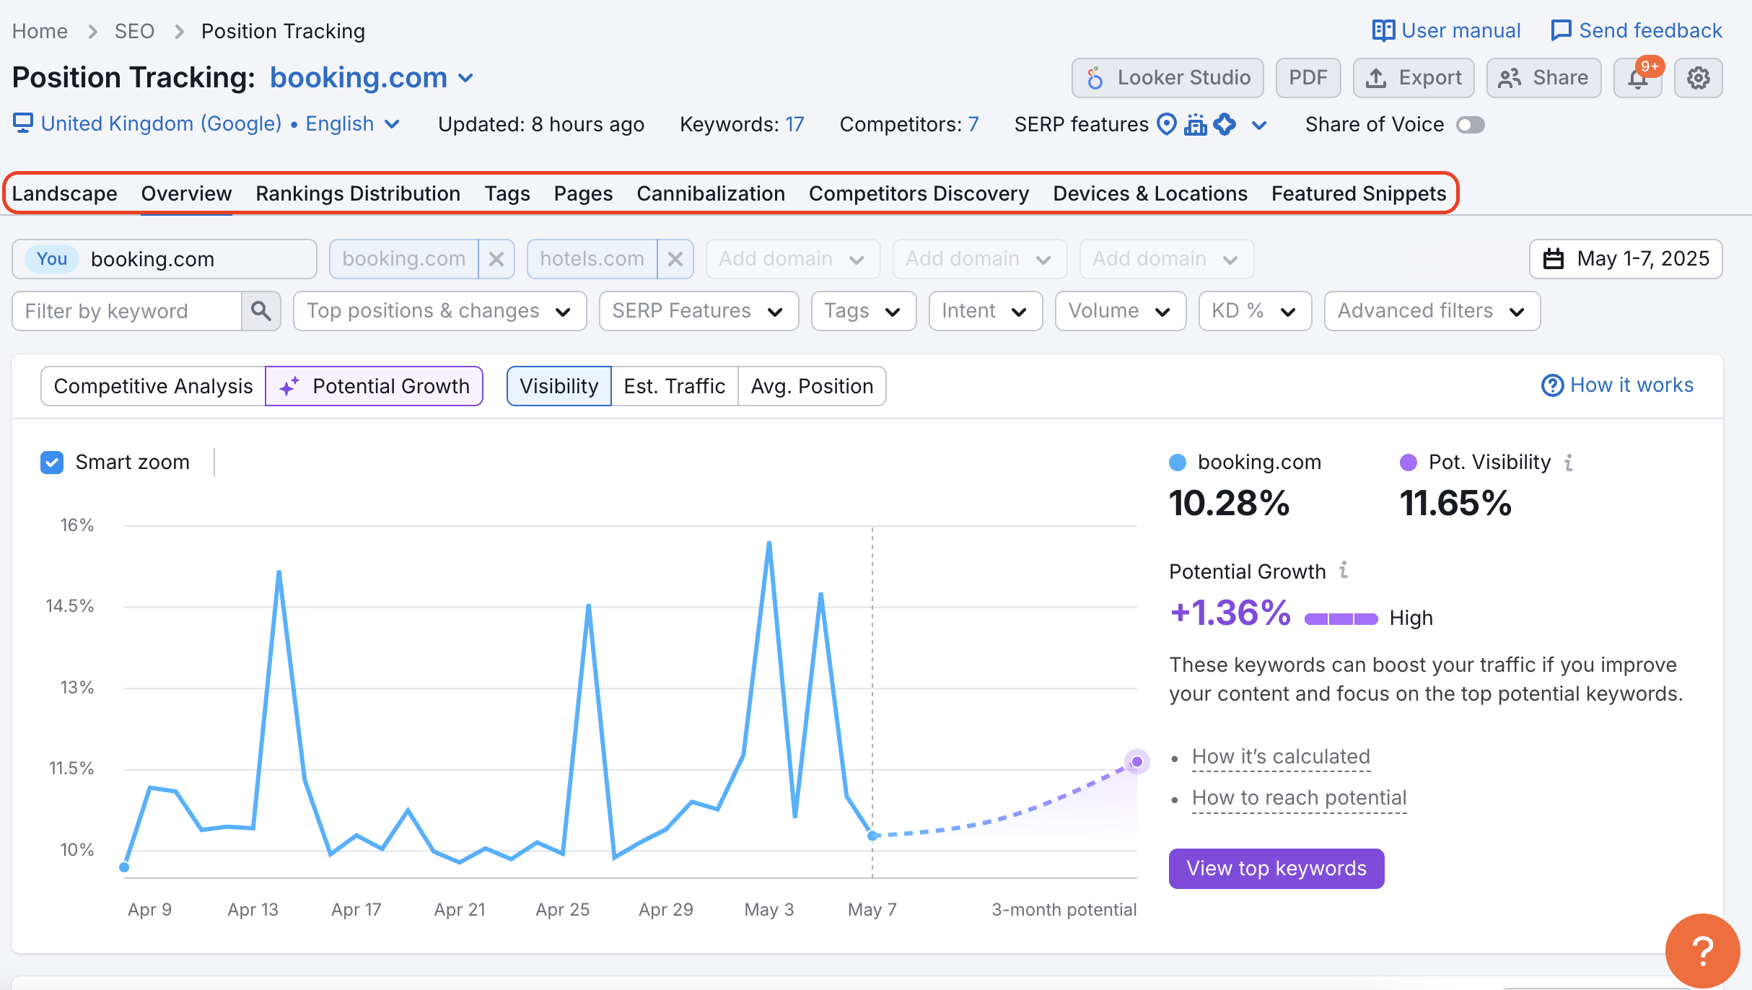Image resolution: width=1752 pixels, height=990 pixels.
Task: Open the Cannibalization tab
Action: point(711,193)
